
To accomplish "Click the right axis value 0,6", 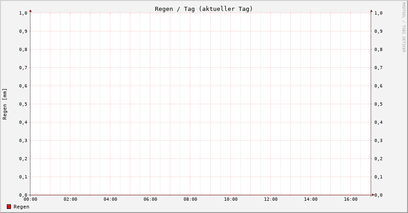I will coord(378,86).
